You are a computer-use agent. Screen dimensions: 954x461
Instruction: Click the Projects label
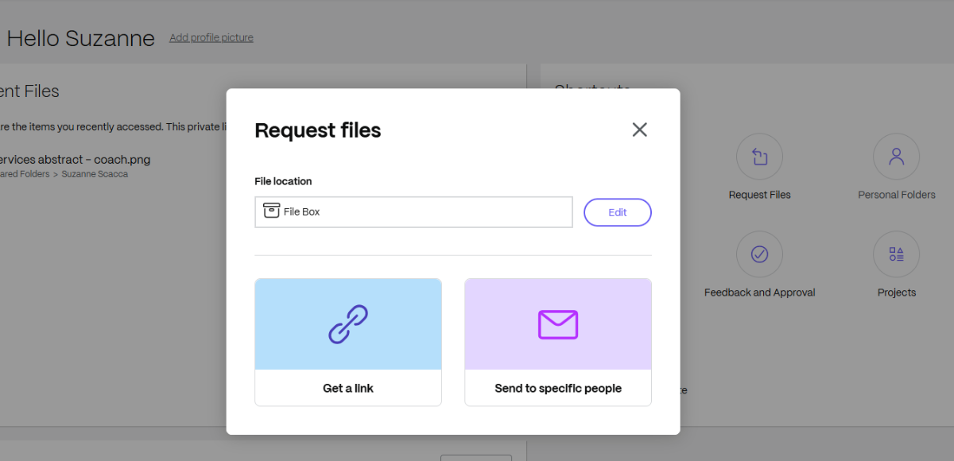click(x=897, y=292)
